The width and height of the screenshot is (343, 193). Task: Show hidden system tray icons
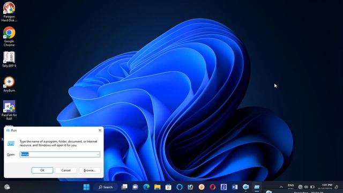pos(281,187)
